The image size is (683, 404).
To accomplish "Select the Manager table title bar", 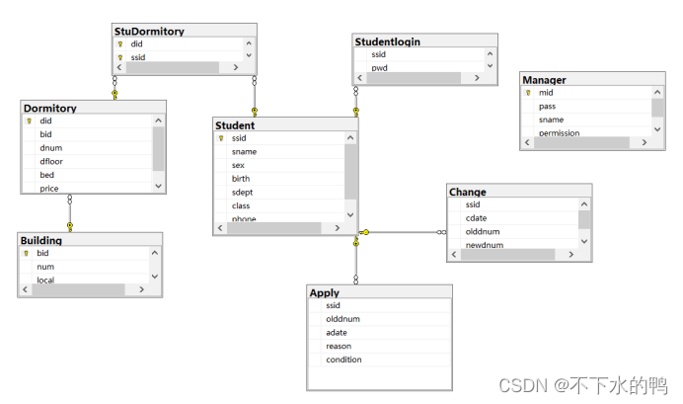I will [x=592, y=80].
